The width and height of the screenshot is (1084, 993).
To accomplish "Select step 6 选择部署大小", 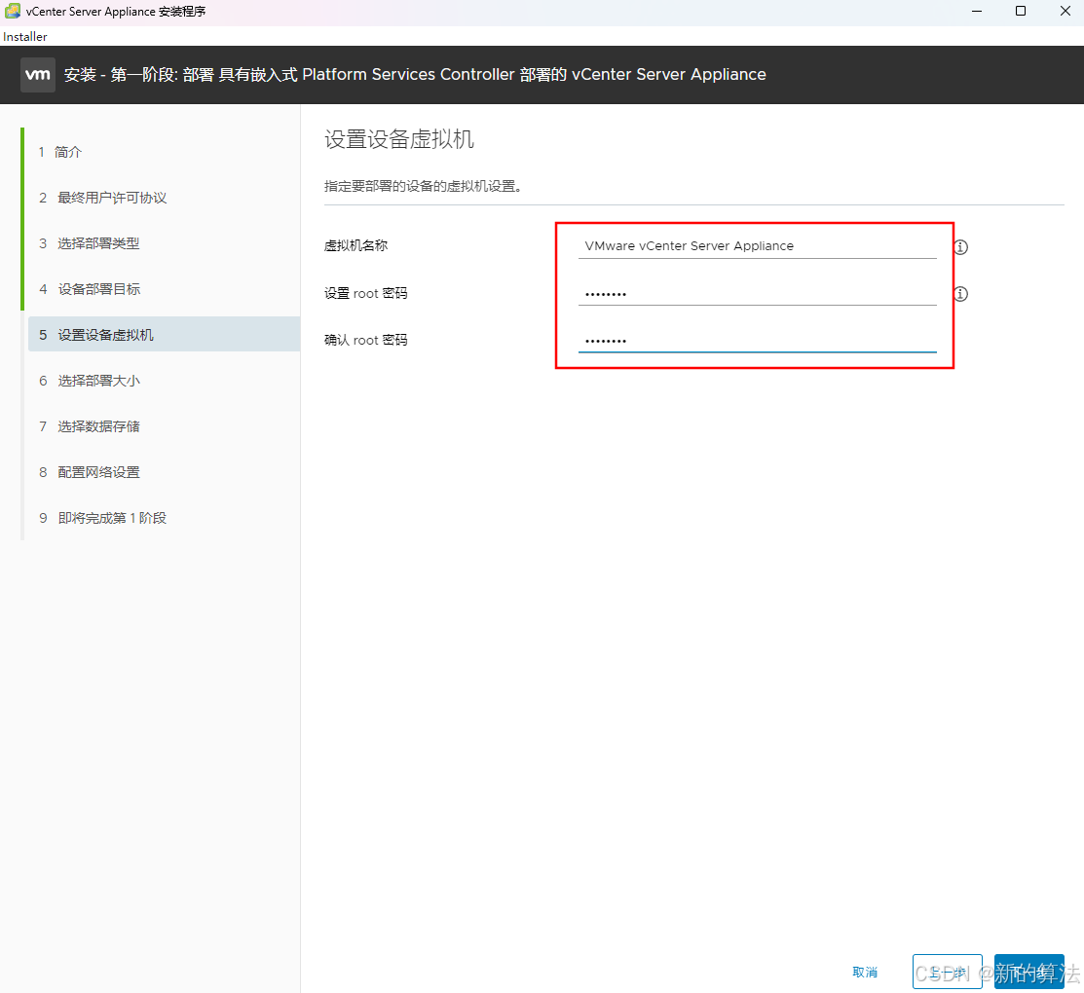I will pos(90,381).
